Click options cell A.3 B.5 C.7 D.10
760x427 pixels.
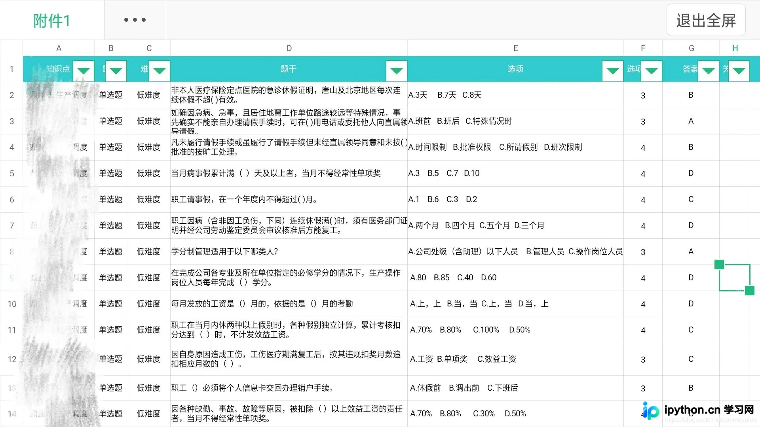coord(515,173)
